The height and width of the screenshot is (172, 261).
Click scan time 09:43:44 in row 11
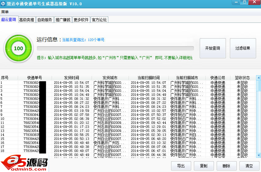coord(148,123)
